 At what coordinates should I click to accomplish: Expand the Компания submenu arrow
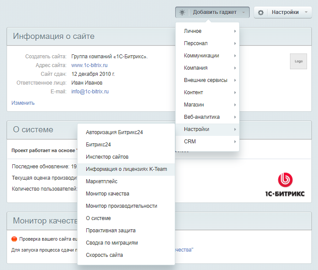(235, 68)
